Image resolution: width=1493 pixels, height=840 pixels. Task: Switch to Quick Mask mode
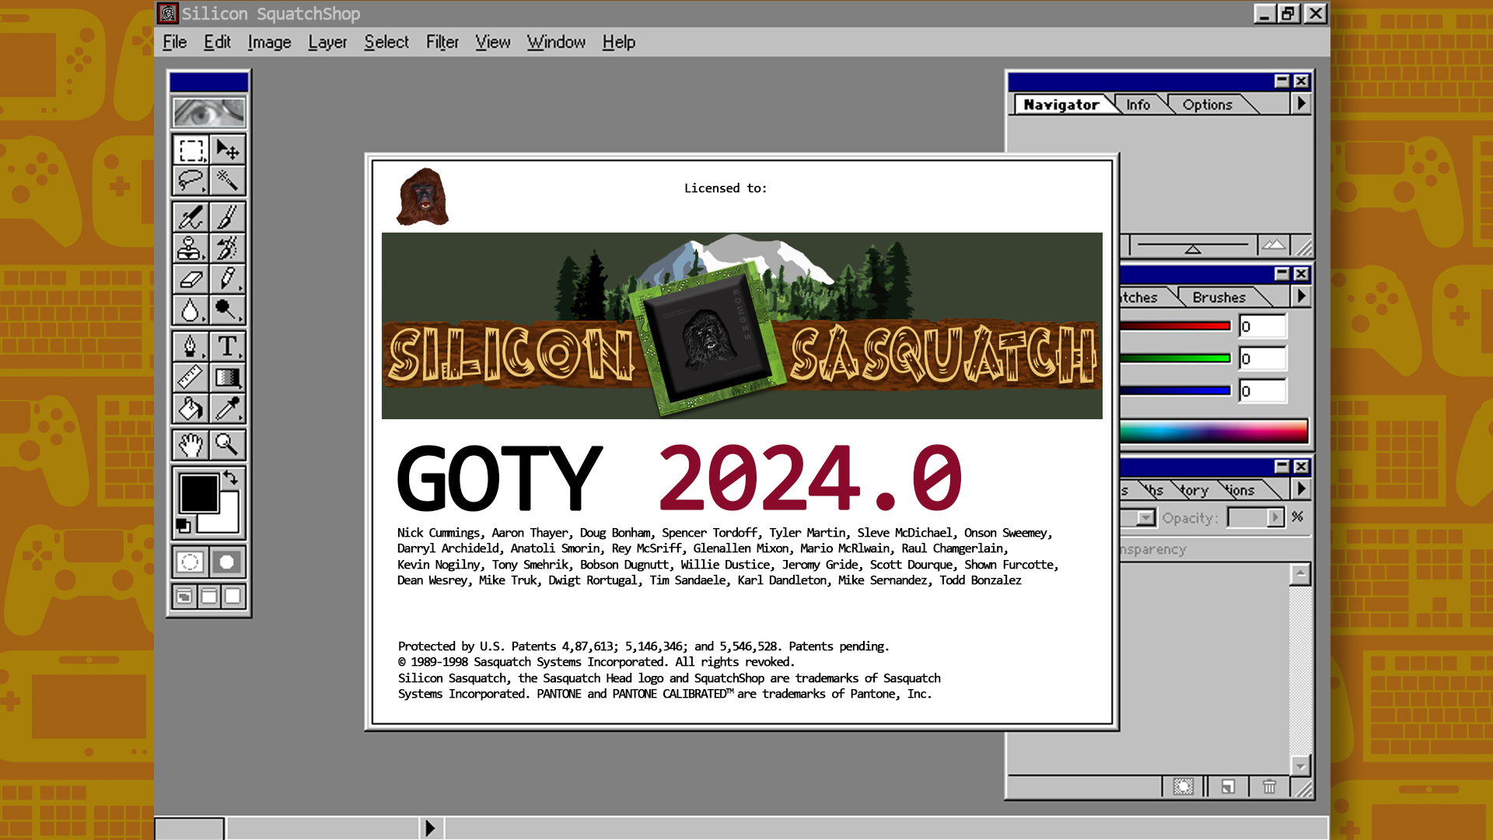[227, 562]
